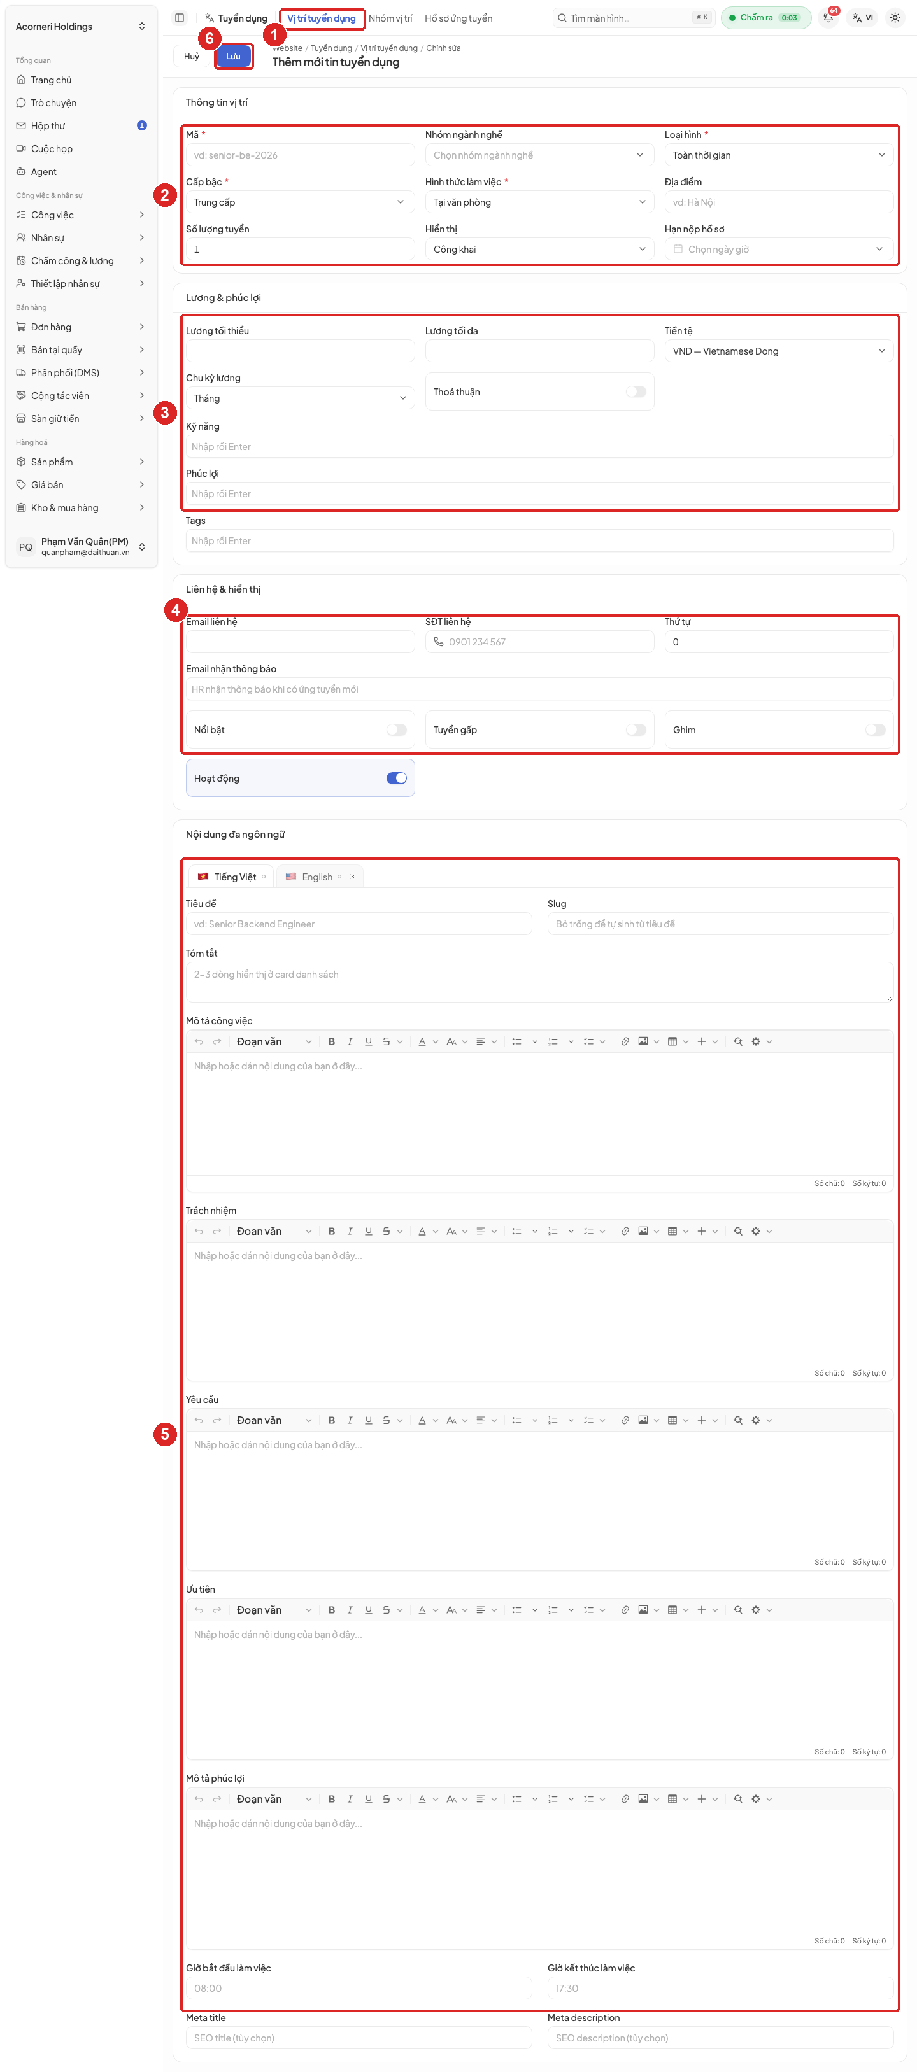This screenshot has height=2072, width=917.
Task: Click the Chấm ra clock-out button
Action: (766, 18)
